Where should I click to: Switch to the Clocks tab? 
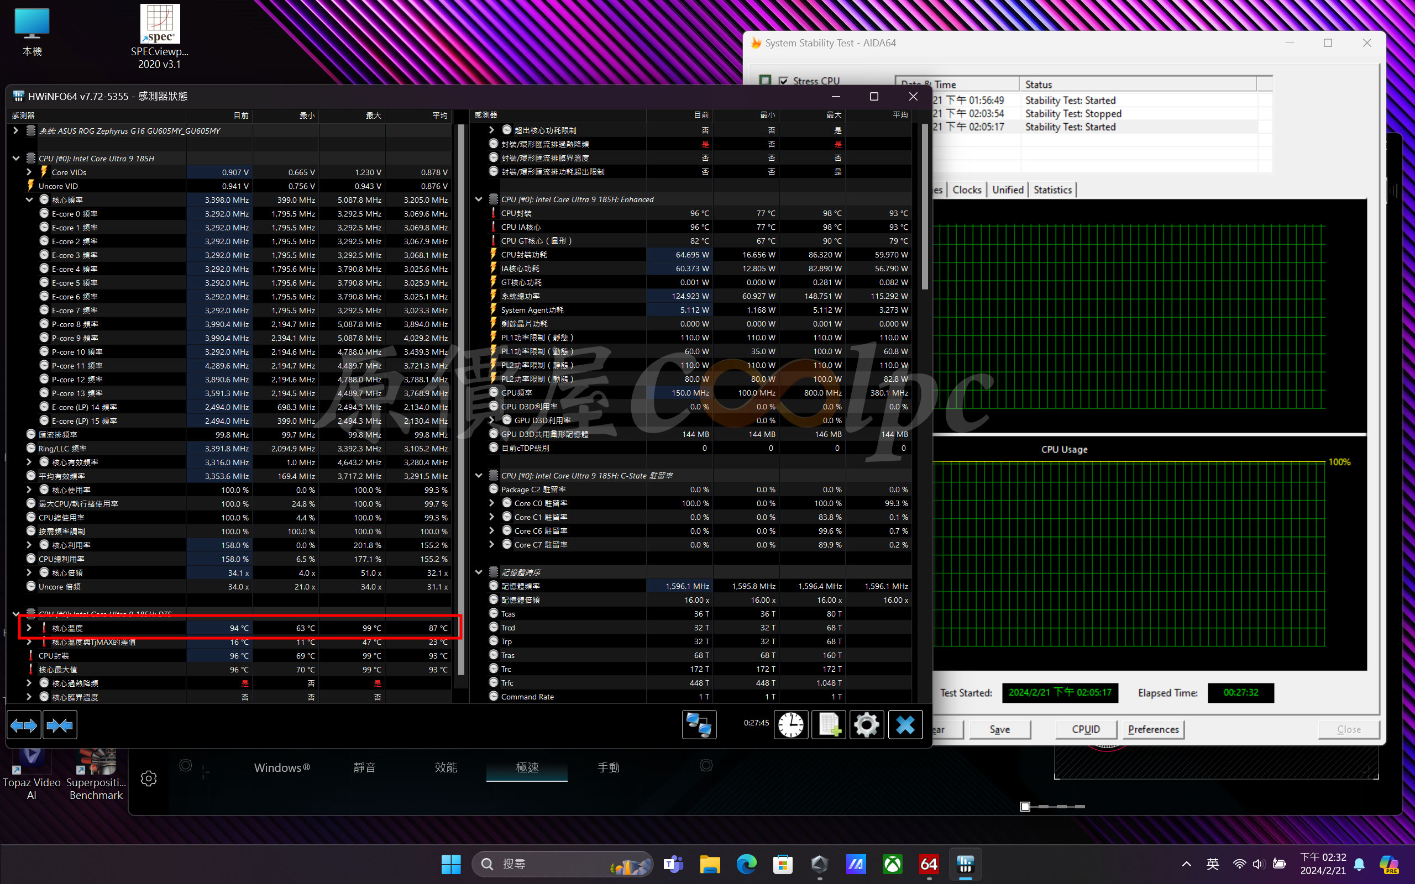pos(967,190)
